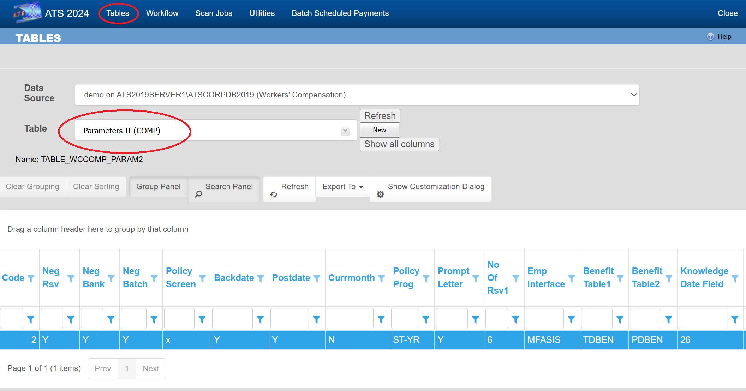Screen dimensions: 746x391
Task: Click the Show all columns button
Action: click(x=399, y=144)
